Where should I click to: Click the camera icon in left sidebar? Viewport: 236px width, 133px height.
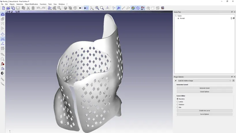3,14
